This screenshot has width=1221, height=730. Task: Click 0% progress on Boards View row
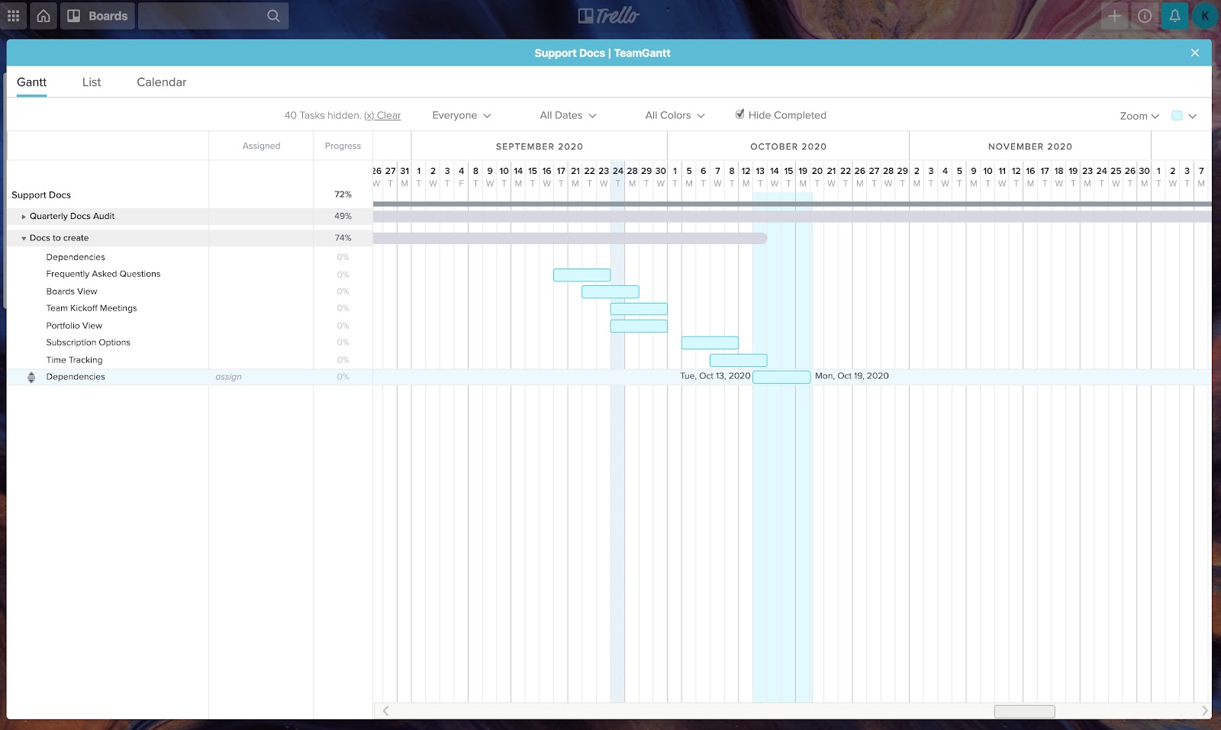tap(343, 291)
